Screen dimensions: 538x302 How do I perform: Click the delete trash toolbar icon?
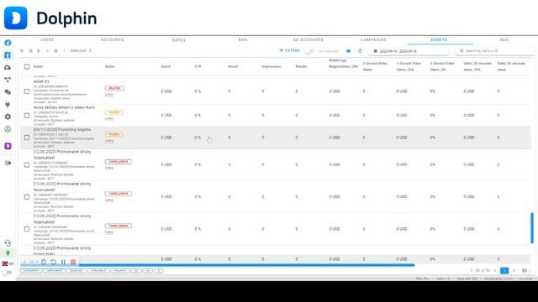click(55, 50)
